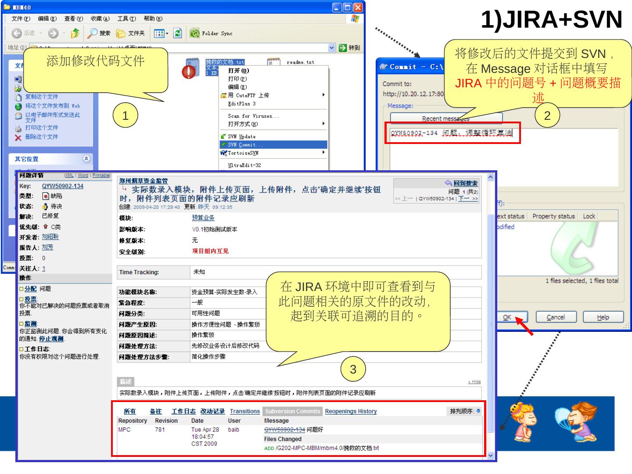Launch Folder Sync from the toolbar
Screen dimensions: 632x474
click(211, 33)
